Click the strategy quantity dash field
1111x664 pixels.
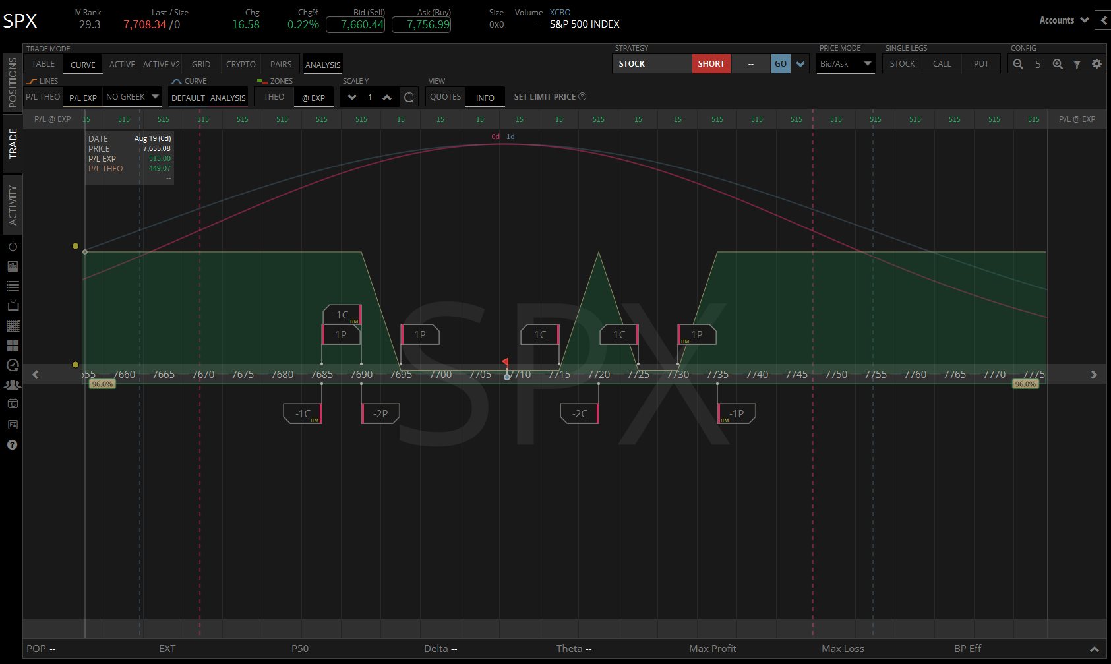pyautogui.click(x=751, y=64)
